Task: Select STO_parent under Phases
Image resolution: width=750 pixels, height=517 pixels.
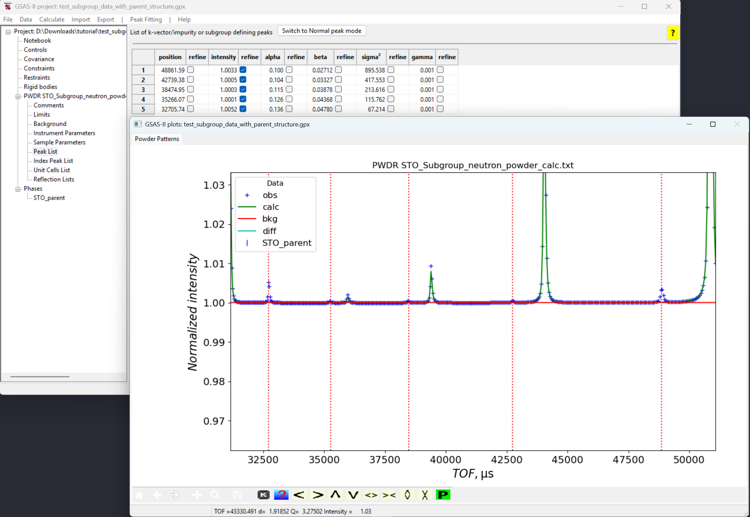Action: (49, 198)
